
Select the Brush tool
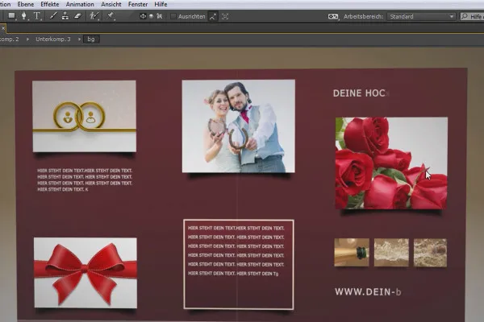(52, 16)
